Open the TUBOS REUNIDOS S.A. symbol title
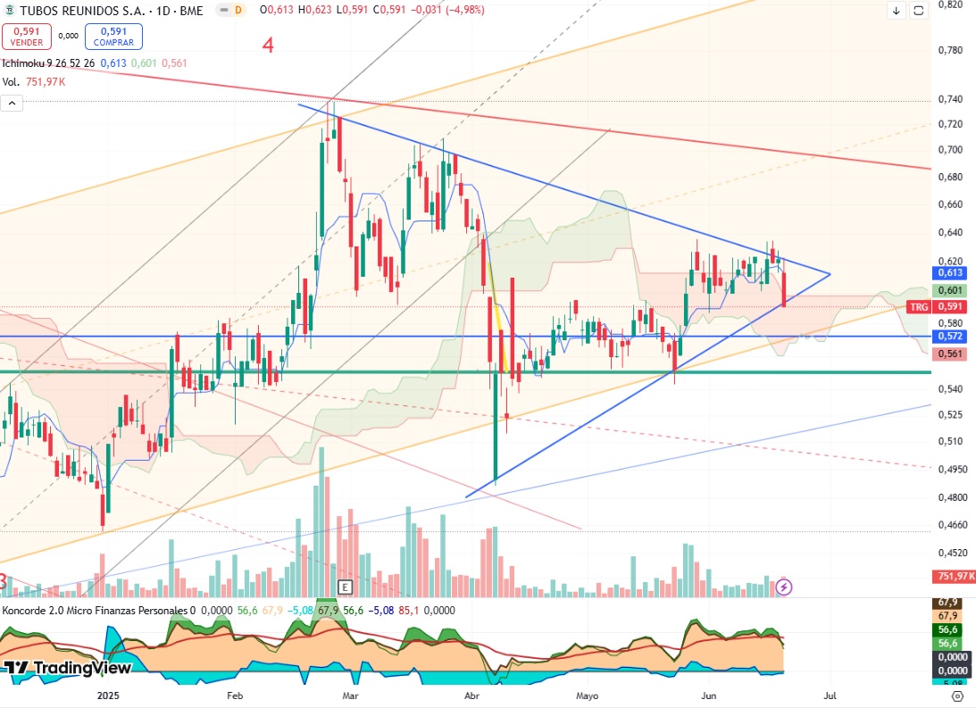 [112, 11]
